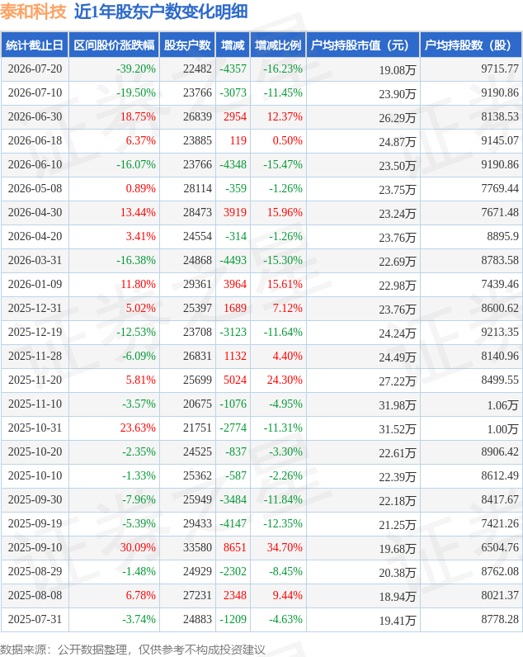523x657 pixels.
Task: Select the 2025-07-31 date cell
Action: click(35, 619)
